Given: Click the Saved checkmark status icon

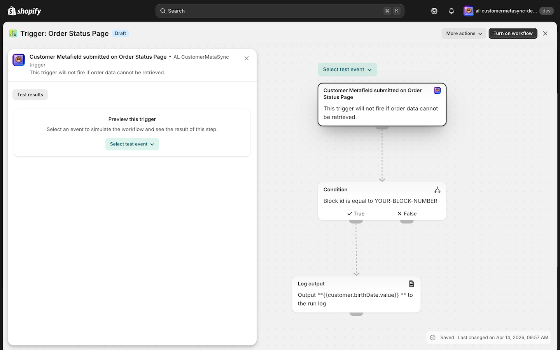Looking at the screenshot, I should tap(433, 338).
